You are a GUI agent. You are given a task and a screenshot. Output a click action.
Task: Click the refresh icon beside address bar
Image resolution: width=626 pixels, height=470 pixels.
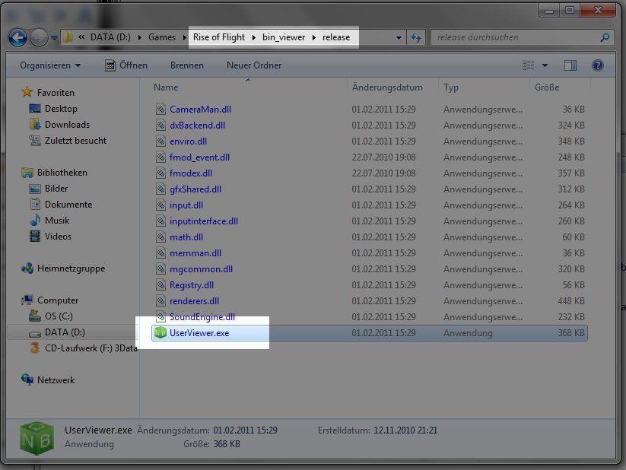(415, 37)
